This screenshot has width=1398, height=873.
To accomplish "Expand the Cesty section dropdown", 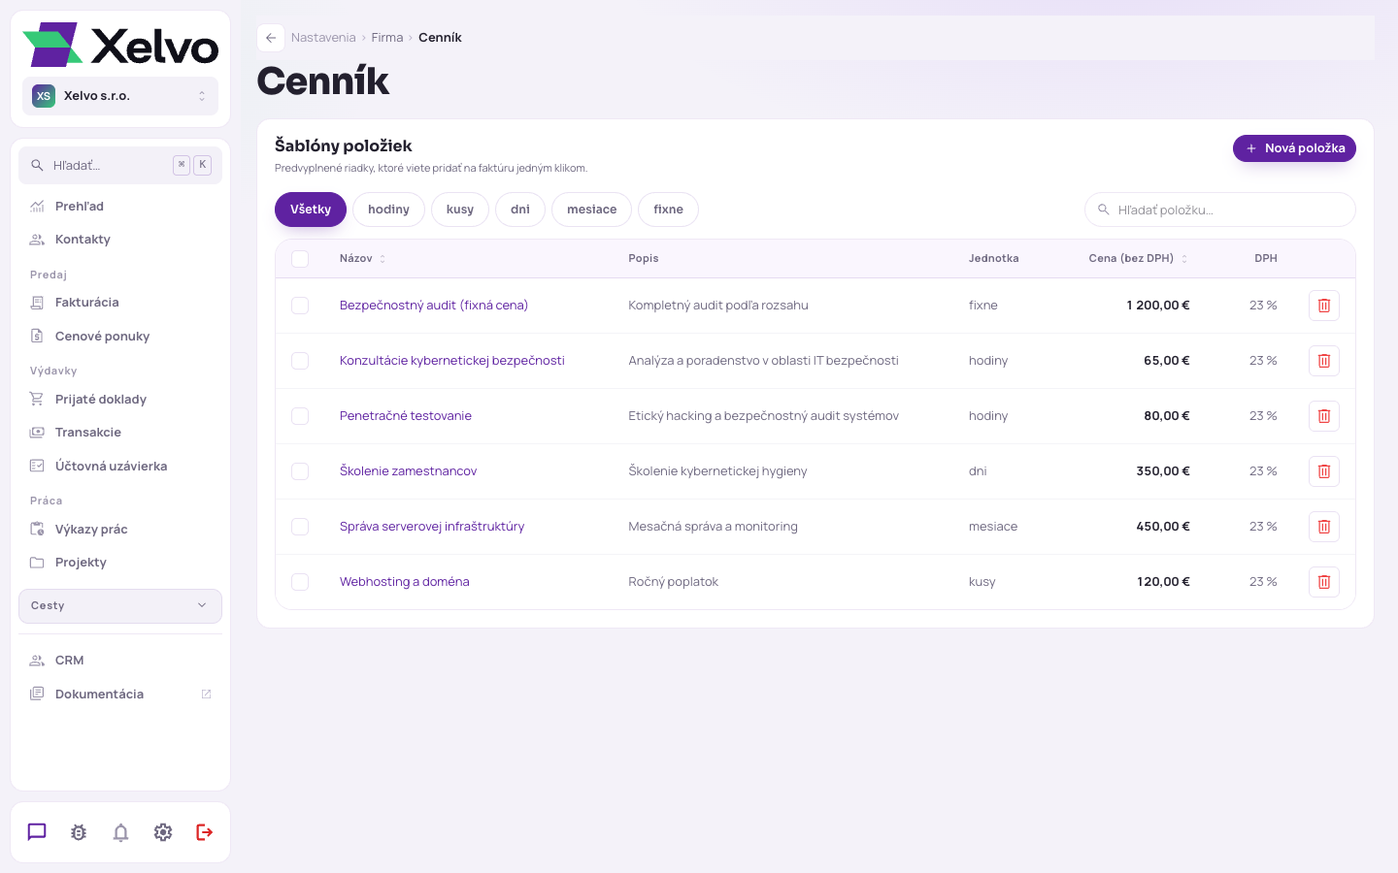I will (x=120, y=606).
